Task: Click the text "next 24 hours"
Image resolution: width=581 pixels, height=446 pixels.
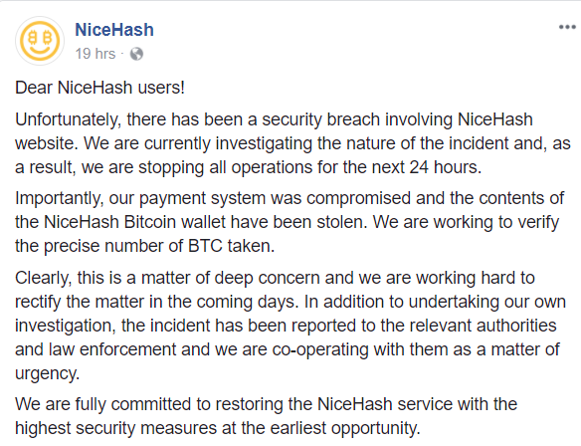Action: (x=427, y=167)
